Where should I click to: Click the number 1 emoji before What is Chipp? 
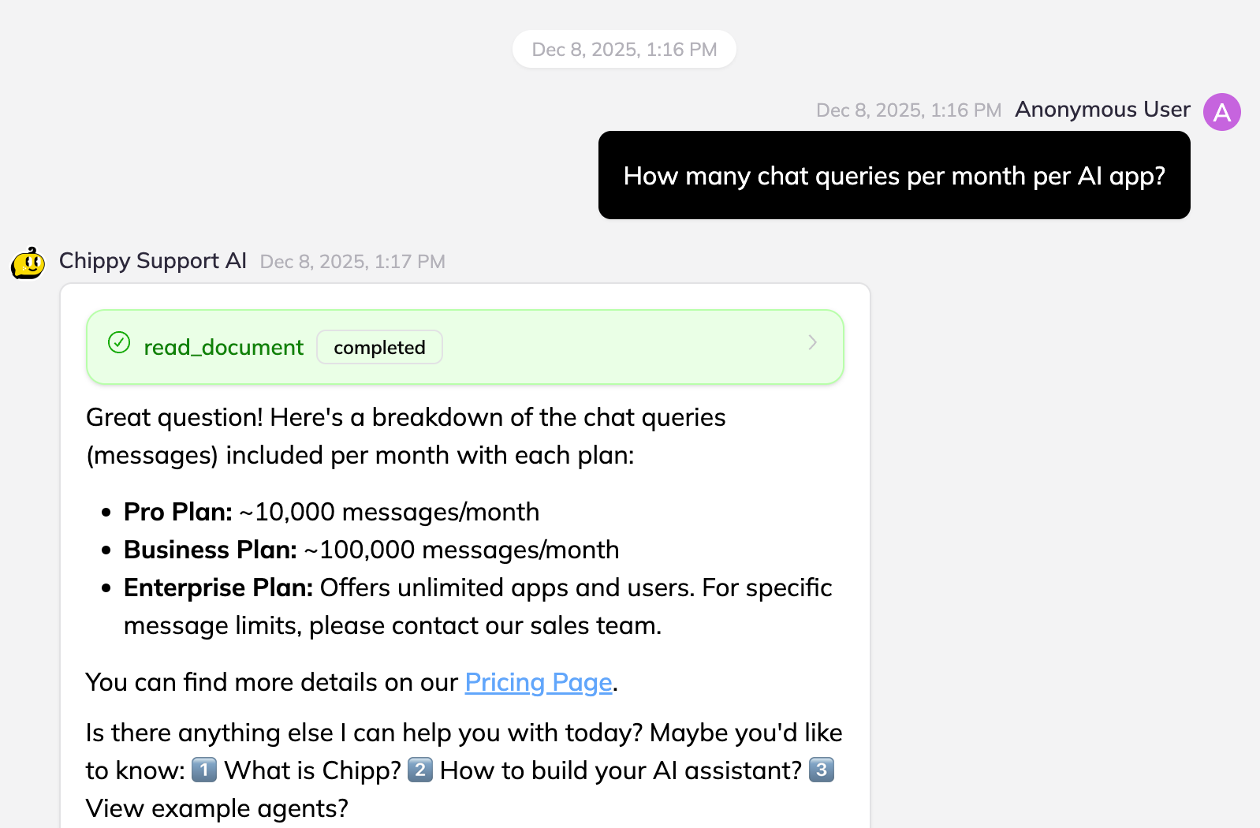click(204, 770)
